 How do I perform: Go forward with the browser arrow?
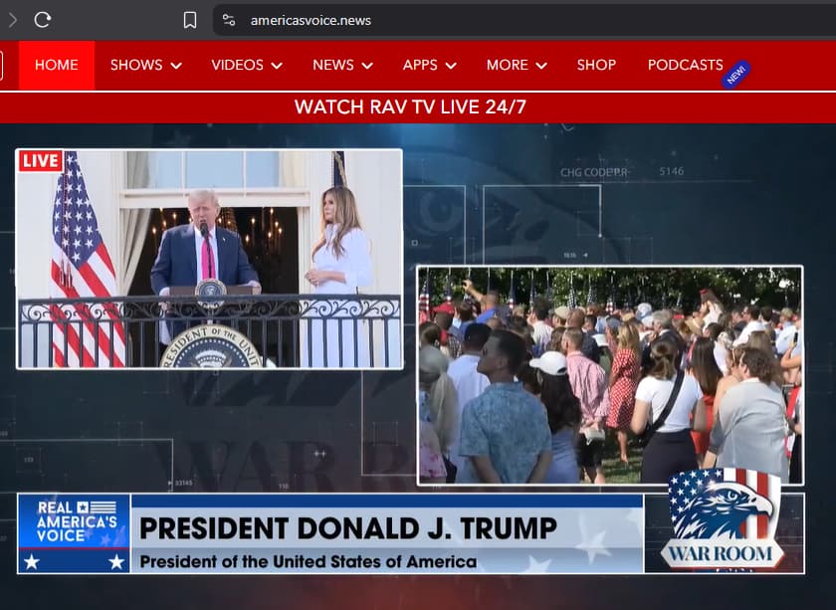click(13, 20)
